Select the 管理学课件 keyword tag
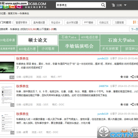The image size is (138, 138). pyautogui.click(x=21, y=23)
